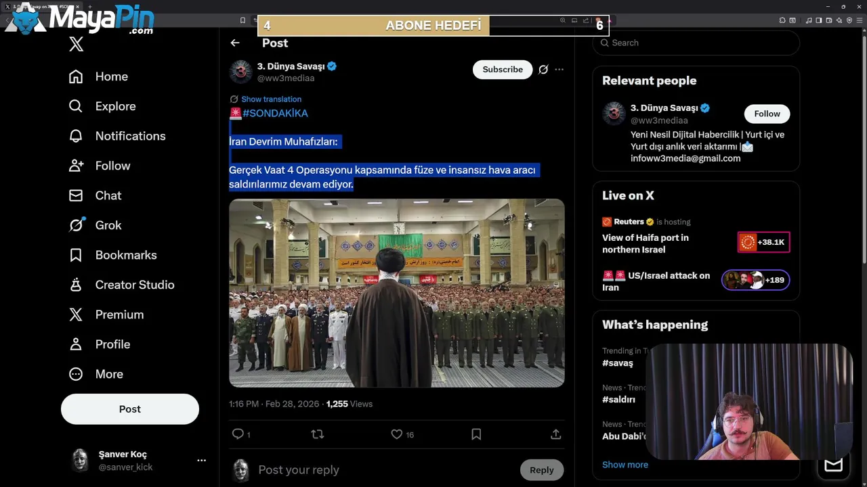867x487 pixels.
Task: Click the large Post button
Action: click(130, 409)
